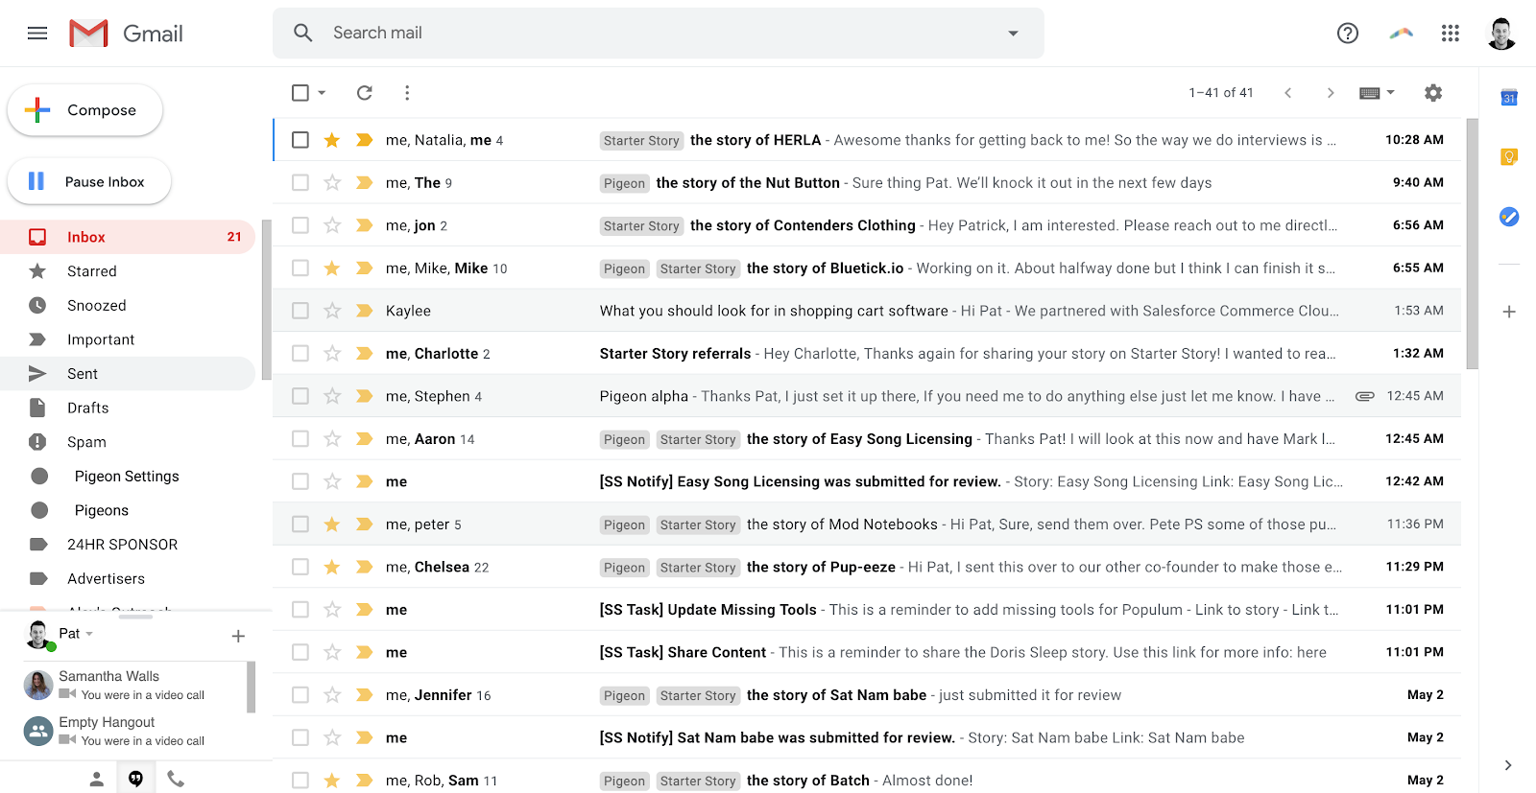Open the attachment icon on Pigeon alpha email

pyautogui.click(x=1364, y=396)
